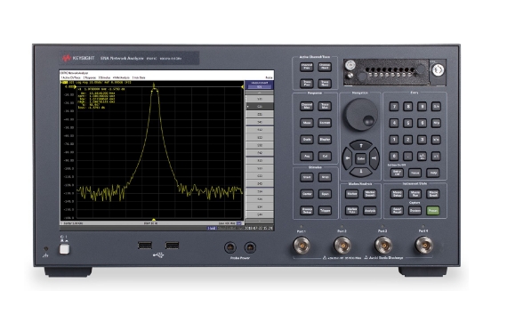Tap the left arrow navigation key

tap(348, 158)
